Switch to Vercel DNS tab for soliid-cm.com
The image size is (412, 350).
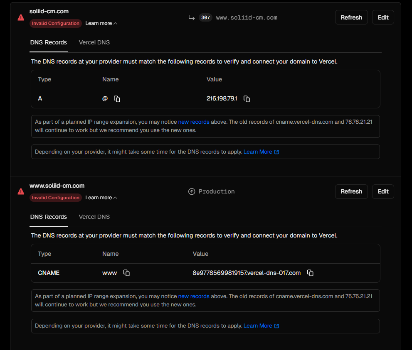click(x=94, y=42)
